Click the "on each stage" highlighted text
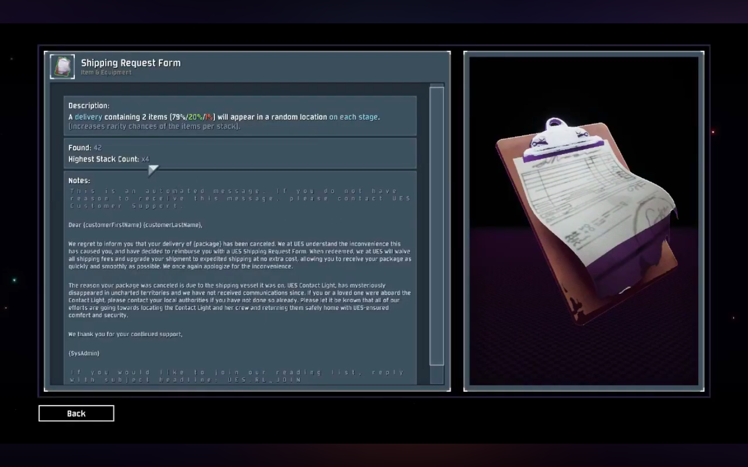The image size is (748, 467). click(353, 117)
